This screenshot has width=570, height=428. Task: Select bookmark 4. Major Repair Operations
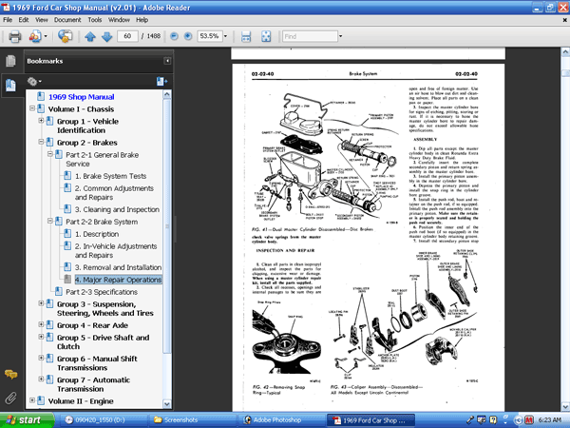[118, 280]
